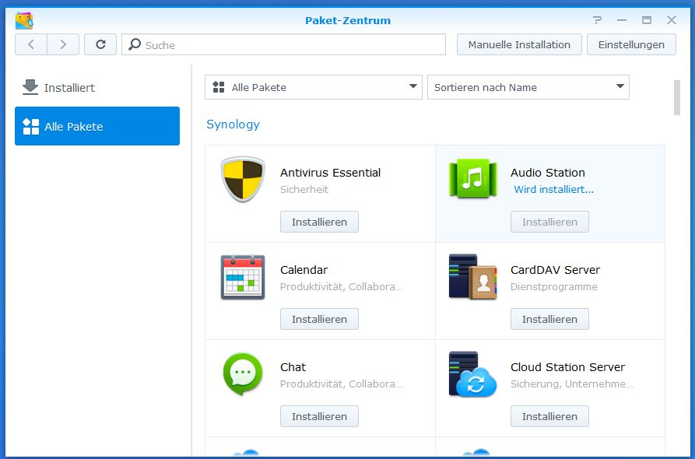Image resolution: width=695 pixels, height=459 pixels.
Task: Open Antivirus Essential title text
Action: pyautogui.click(x=330, y=173)
